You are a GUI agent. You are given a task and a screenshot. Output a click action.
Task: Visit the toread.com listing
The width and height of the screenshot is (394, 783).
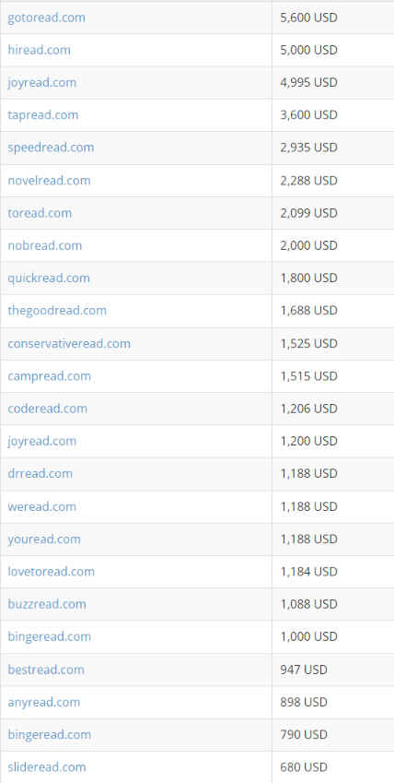pos(40,213)
